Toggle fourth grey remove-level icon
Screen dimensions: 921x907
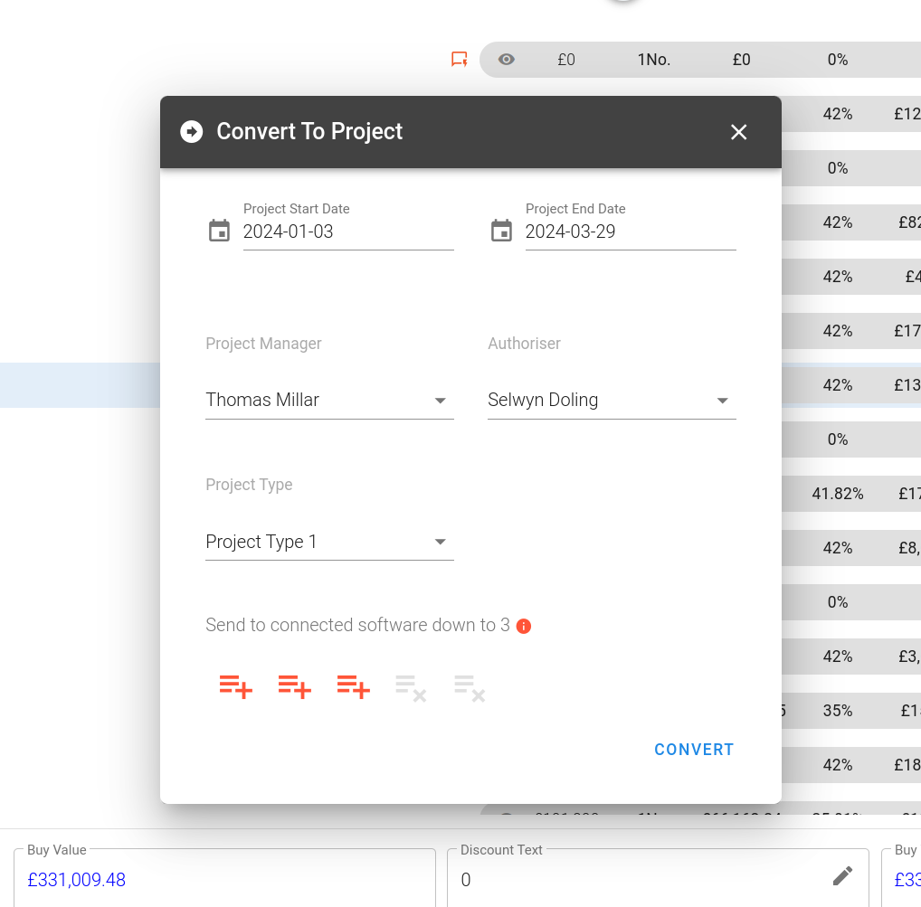point(411,688)
